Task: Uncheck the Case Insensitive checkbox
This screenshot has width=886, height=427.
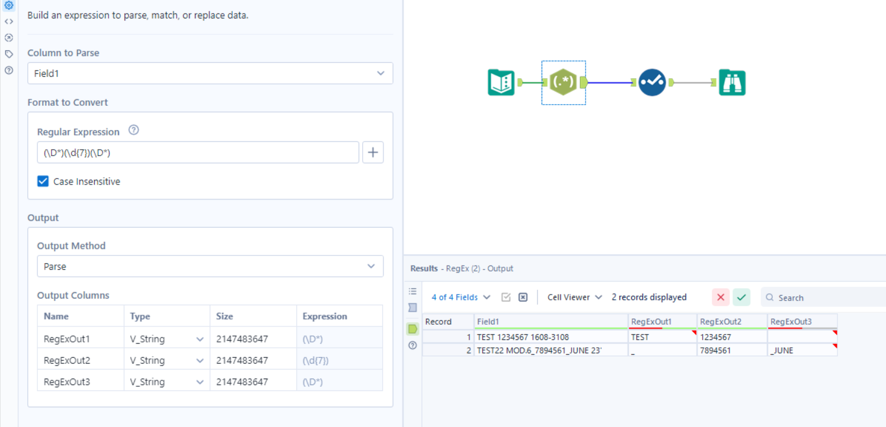Action: pos(43,181)
